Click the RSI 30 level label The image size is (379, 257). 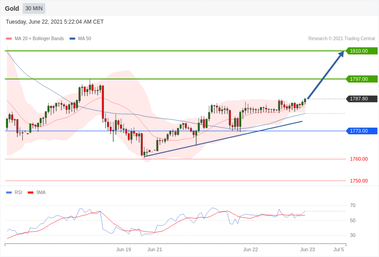click(x=353, y=235)
